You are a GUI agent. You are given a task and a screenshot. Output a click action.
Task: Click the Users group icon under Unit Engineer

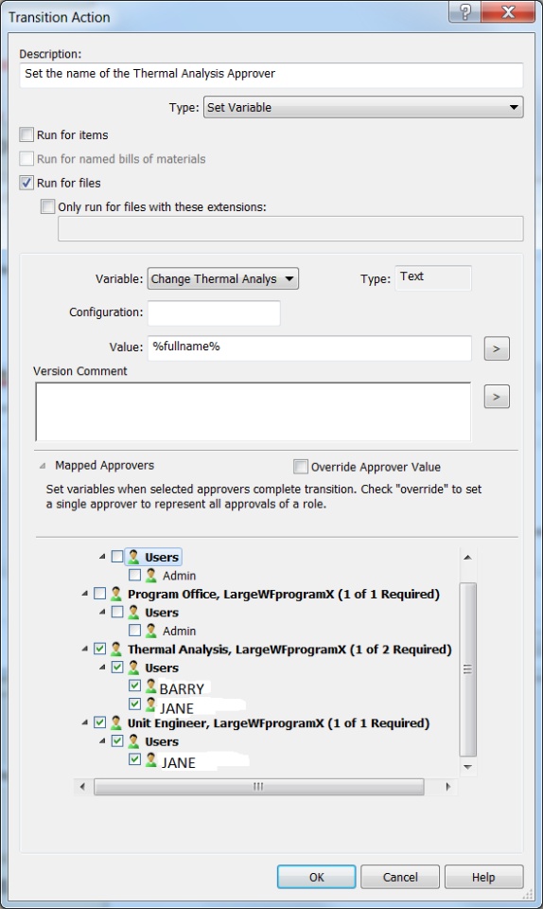(x=133, y=741)
